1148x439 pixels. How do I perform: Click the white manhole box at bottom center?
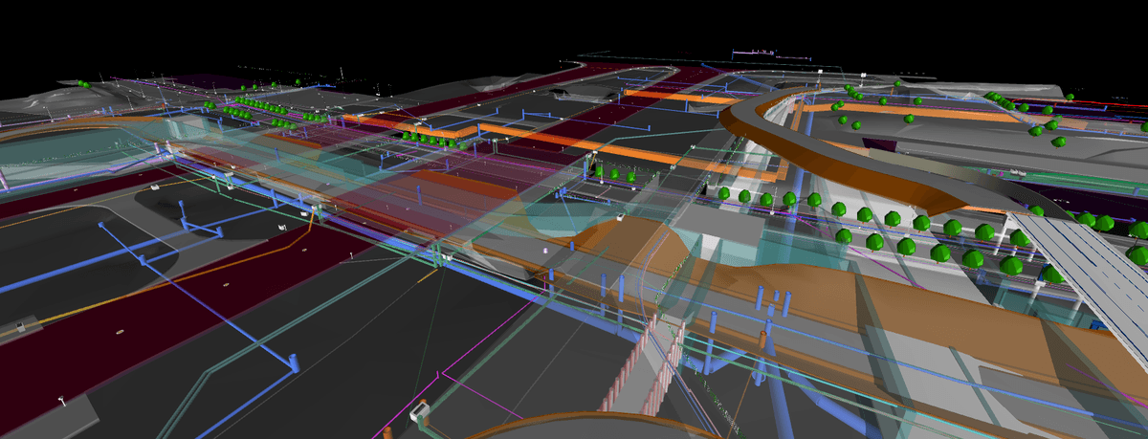tap(418, 413)
